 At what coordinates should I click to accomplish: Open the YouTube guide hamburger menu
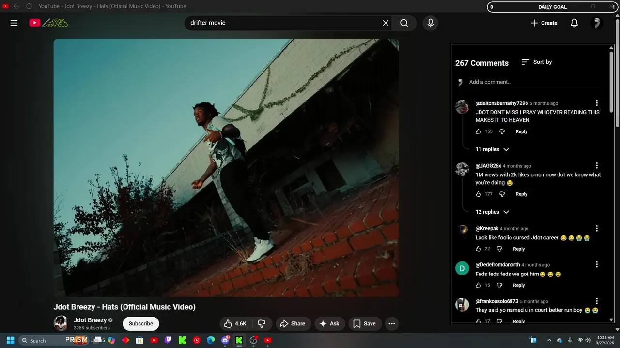point(14,23)
